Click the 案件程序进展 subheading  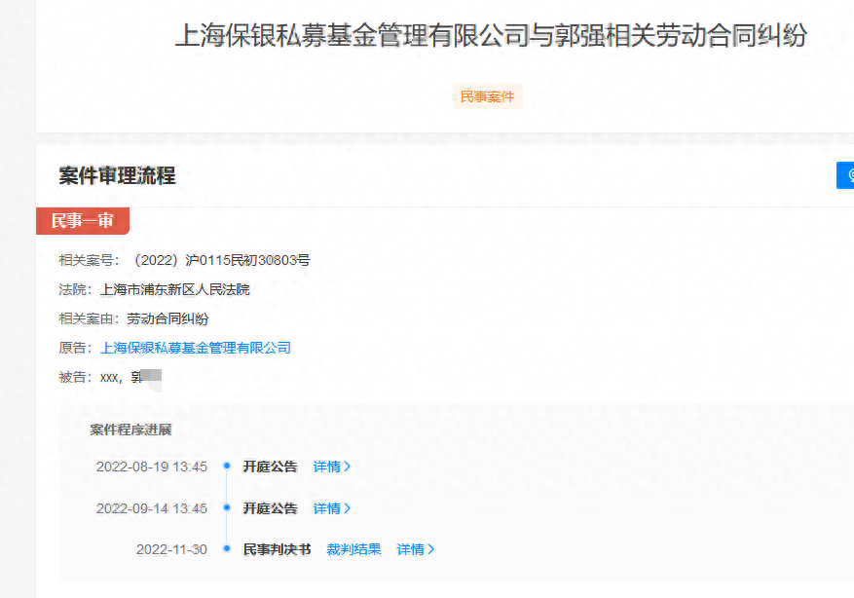click(130, 430)
